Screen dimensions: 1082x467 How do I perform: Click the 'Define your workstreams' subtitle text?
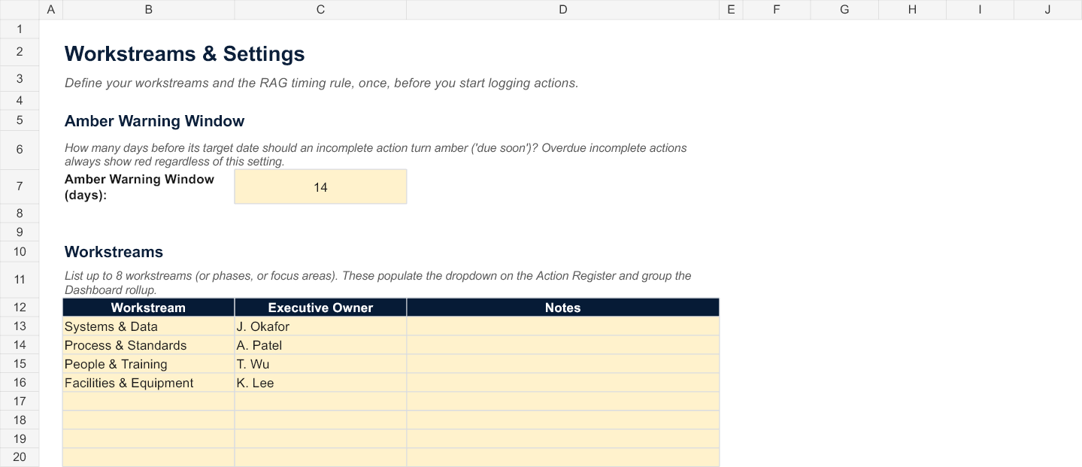(x=321, y=83)
